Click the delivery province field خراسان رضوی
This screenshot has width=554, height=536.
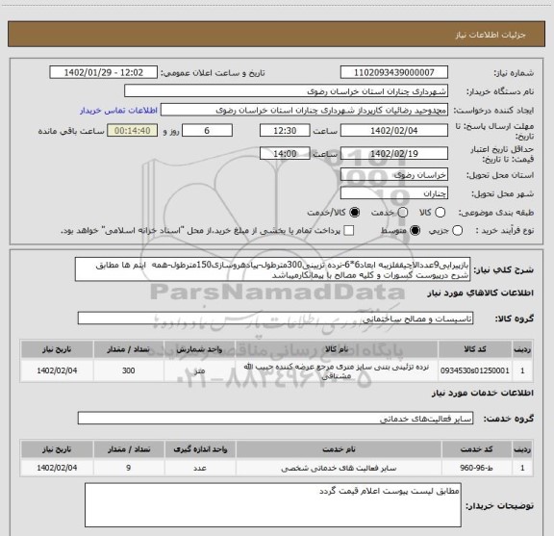tap(394, 175)
